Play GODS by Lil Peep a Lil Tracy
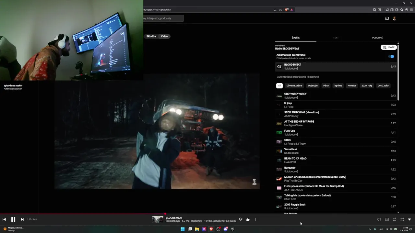 click(x=336, y=142)
